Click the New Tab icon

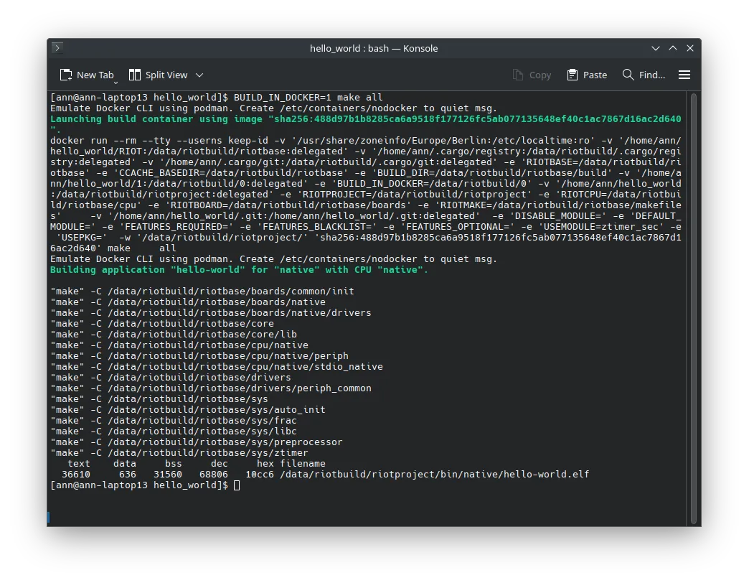[x=66, y=75]
